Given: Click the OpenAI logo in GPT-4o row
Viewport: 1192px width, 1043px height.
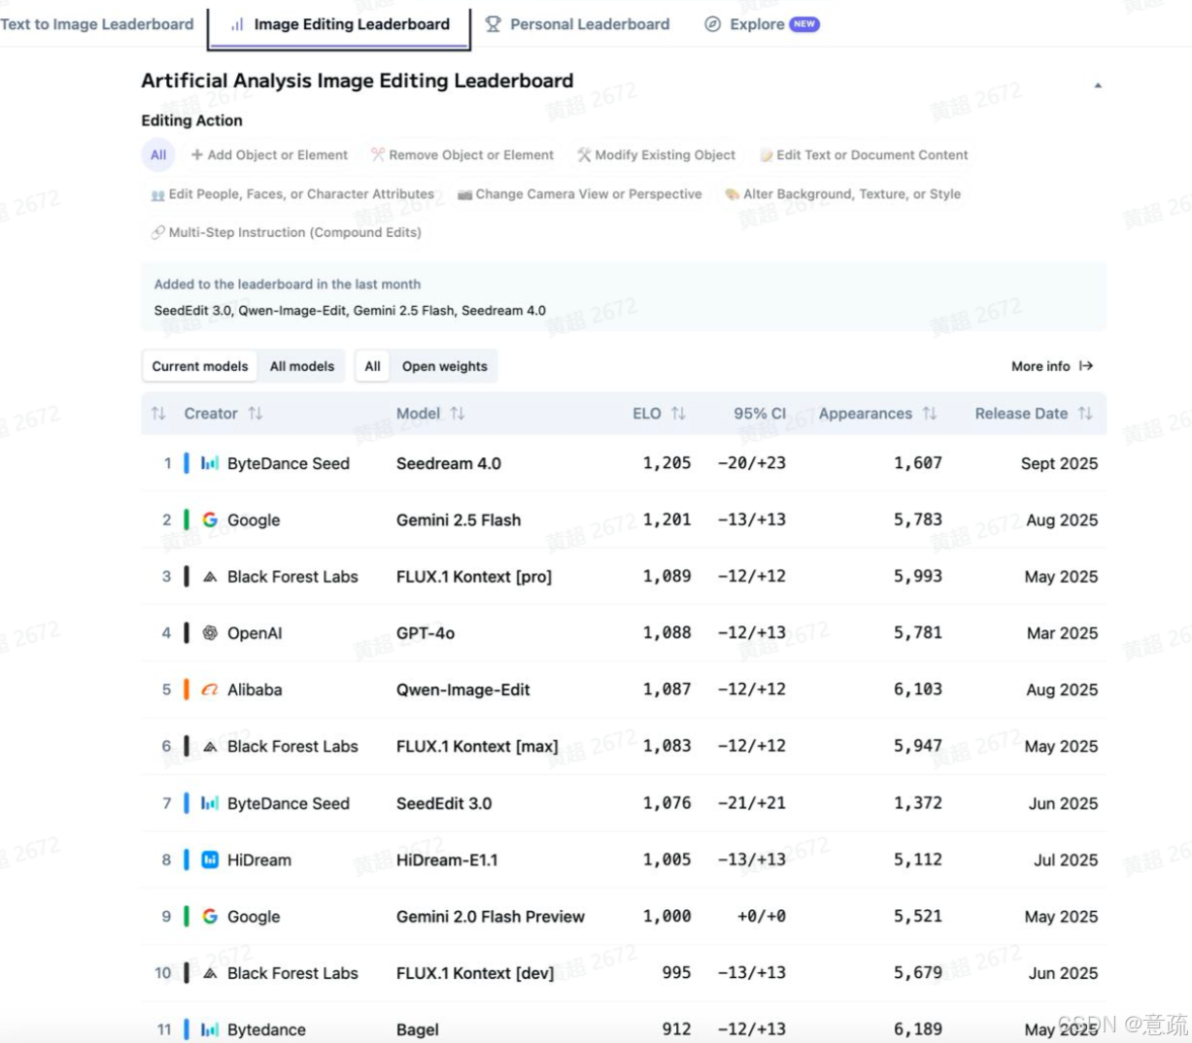Looking at the screenshot, I should click(210, 633).
